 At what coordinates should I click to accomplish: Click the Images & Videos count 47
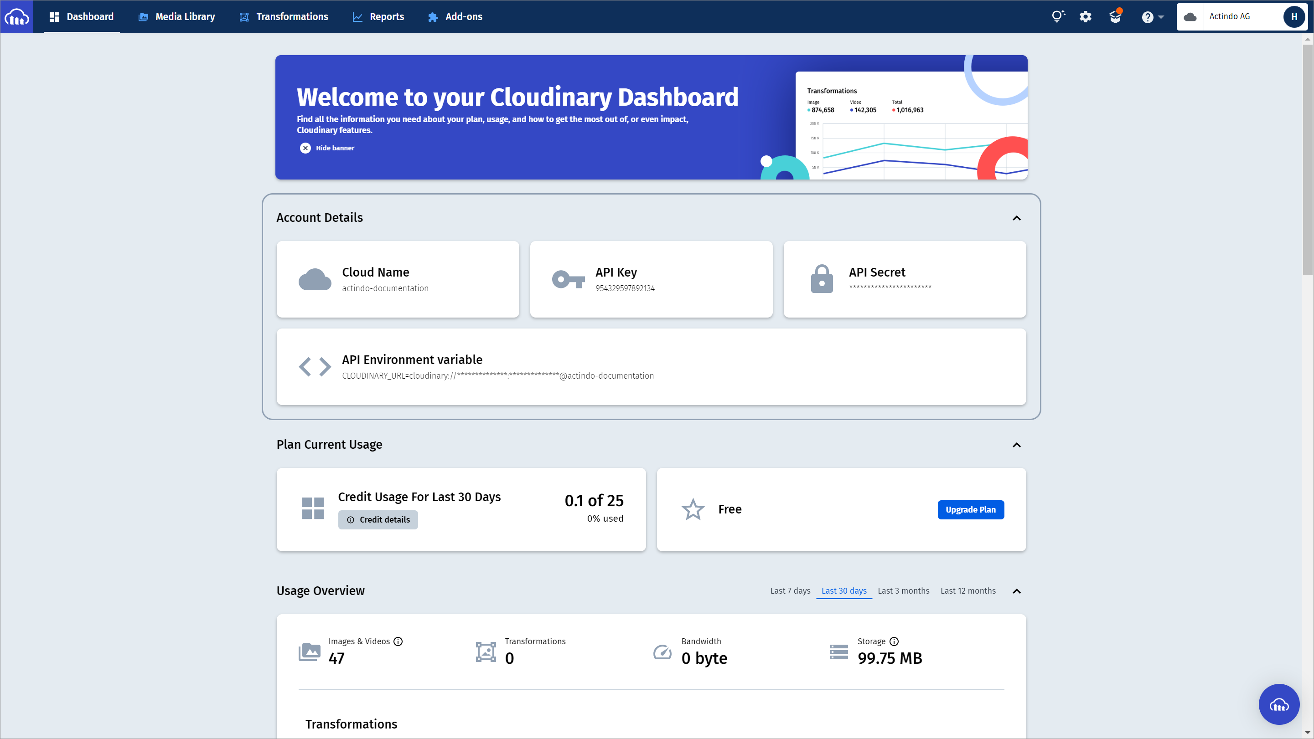tap(336, 658)
